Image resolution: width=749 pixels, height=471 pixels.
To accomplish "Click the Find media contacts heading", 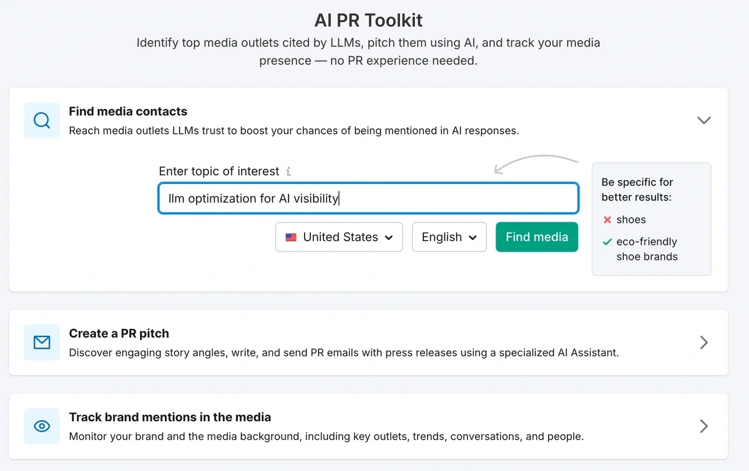I will [128, 112].
